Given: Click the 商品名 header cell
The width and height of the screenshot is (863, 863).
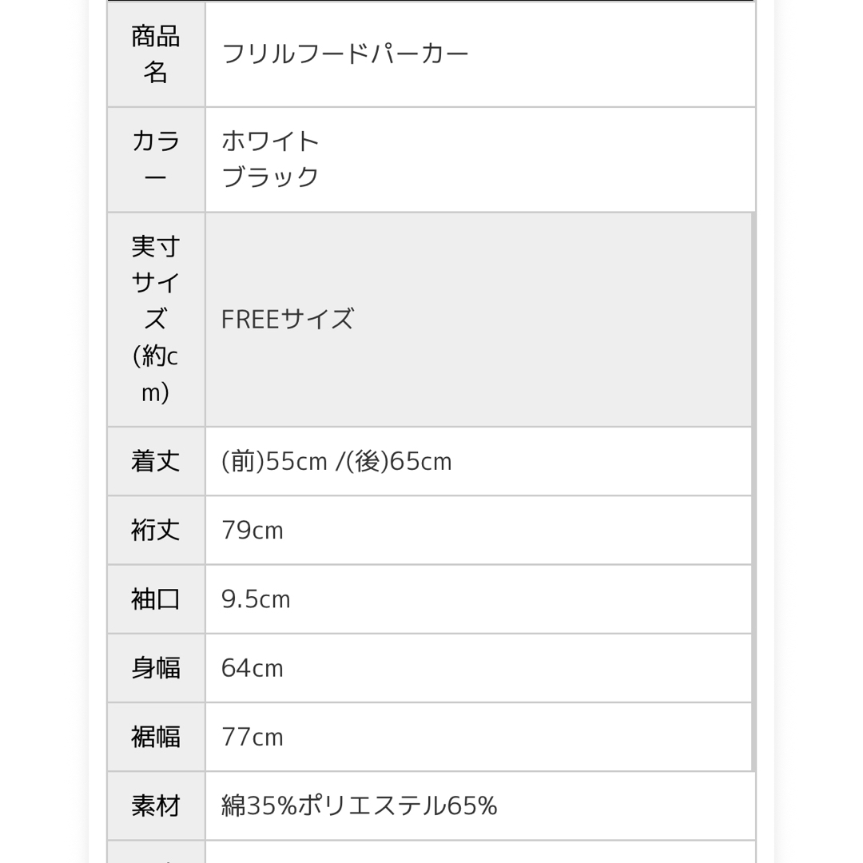Looking at the screenshot, I should pos(156,54).
